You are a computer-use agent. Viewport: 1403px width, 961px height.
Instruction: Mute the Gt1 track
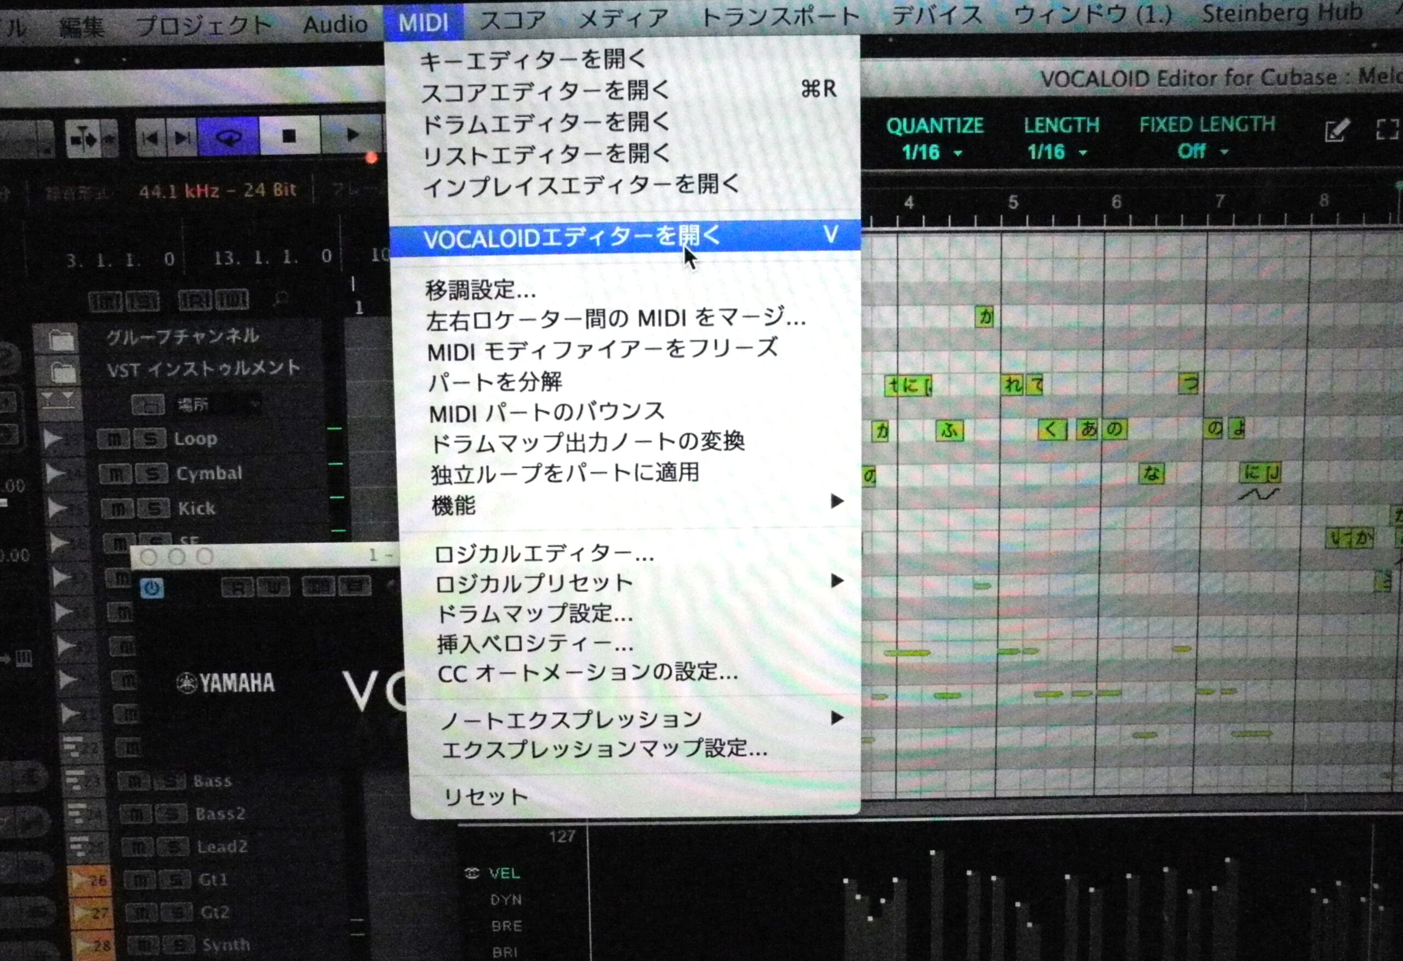click(140, 880)
